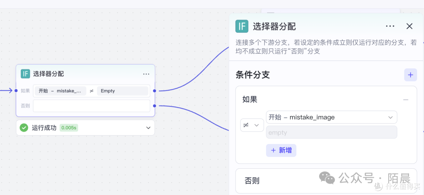Open the canvas node's three-dot menu
Image resolution: width=424 pixels, height=195 pixels.
tap(146, 74)
